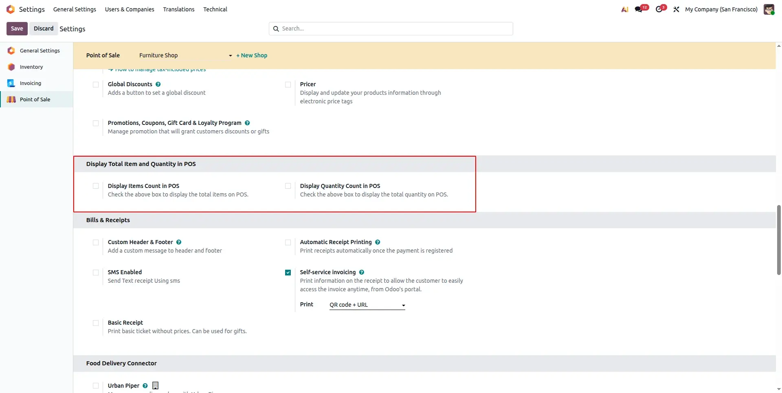This screenshot has width=782, height=393.
Task: Click 'Display Total Item and Quantity in POS' heading
Action: [x=141, y=164]
